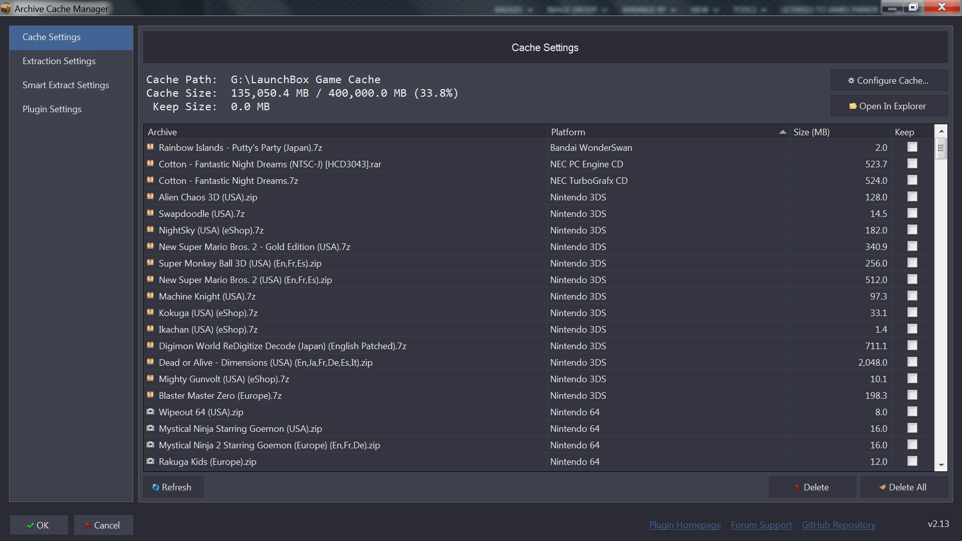962x541 pixels.
Task: Click the Archive Cache Manager title bar icon
Action: (6, 9)
